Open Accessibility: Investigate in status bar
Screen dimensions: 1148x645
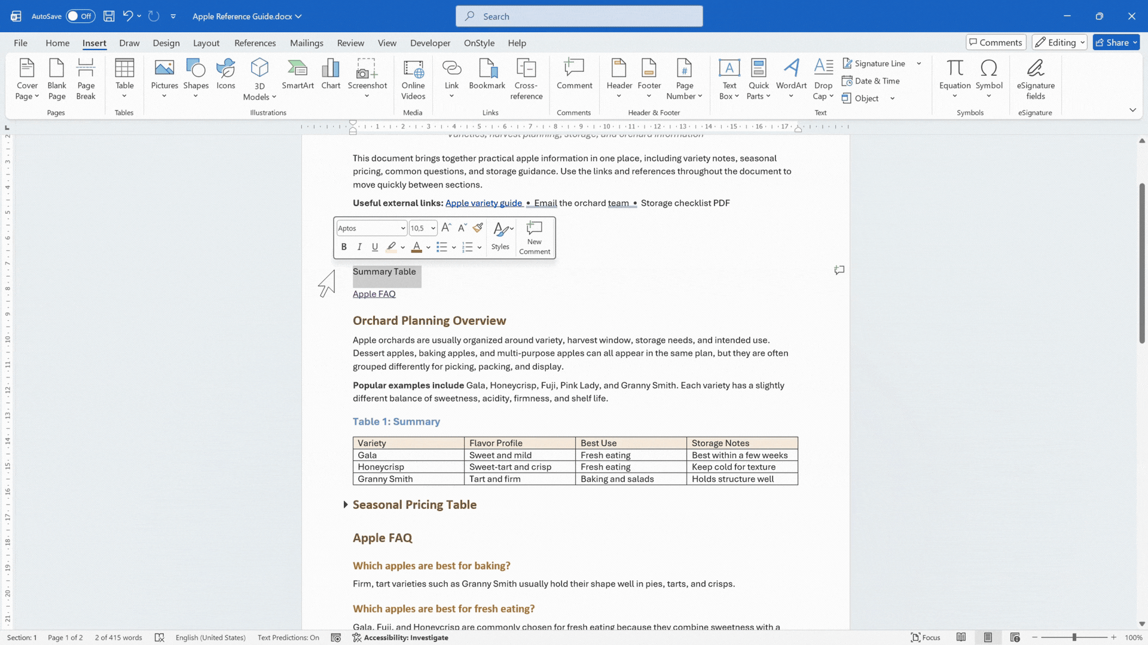click(x=401, y=637)
